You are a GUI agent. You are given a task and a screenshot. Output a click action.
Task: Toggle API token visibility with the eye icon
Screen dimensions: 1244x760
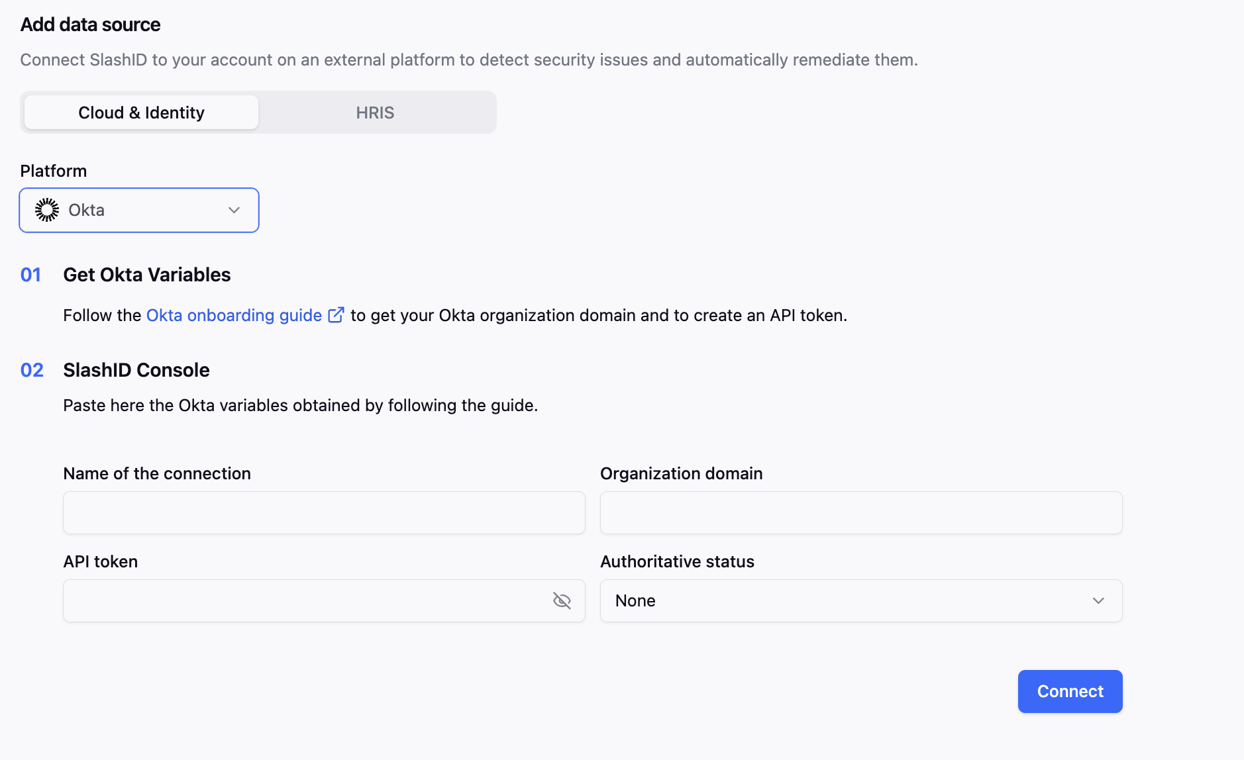(562, 600)
